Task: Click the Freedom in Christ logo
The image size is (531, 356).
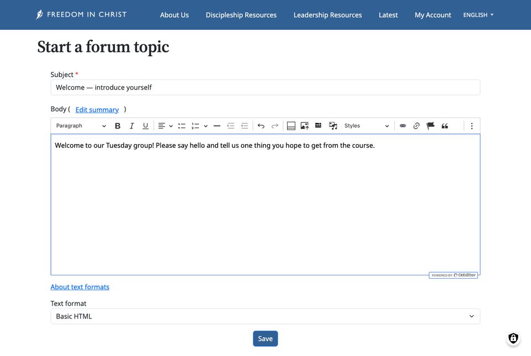Action: (x=81, y=14)
